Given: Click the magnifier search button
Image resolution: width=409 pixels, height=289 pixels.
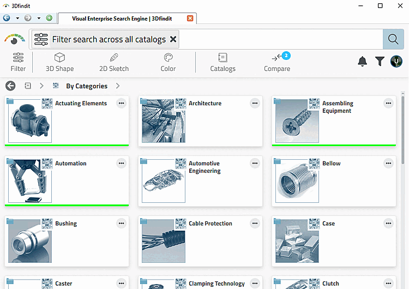Looking at the screenshot, I should (393, 39).
